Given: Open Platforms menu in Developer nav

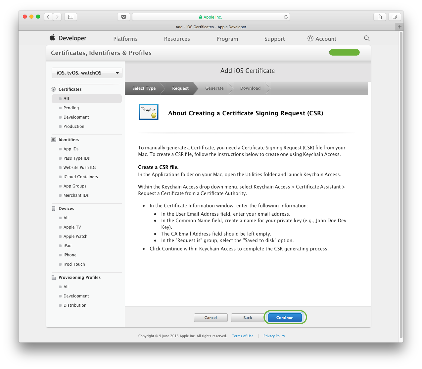Looking at the screenshot, I should (125, 39).
